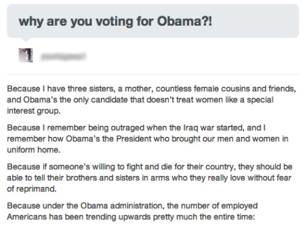
Task: Click the words 'special interest group'
Action: 140,105
